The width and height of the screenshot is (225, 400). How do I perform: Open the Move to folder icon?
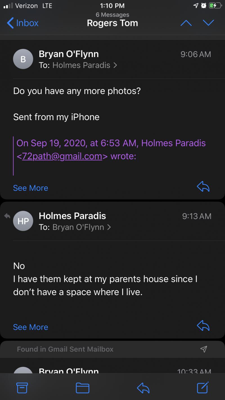tap(82, 388)
